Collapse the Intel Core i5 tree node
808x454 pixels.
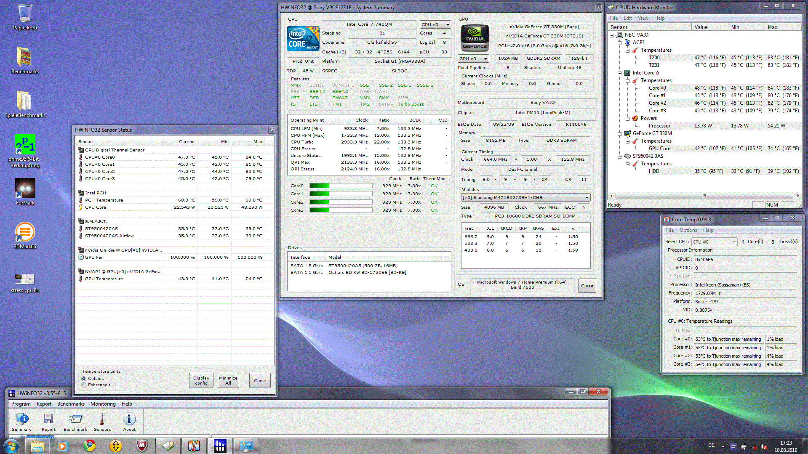619,73
